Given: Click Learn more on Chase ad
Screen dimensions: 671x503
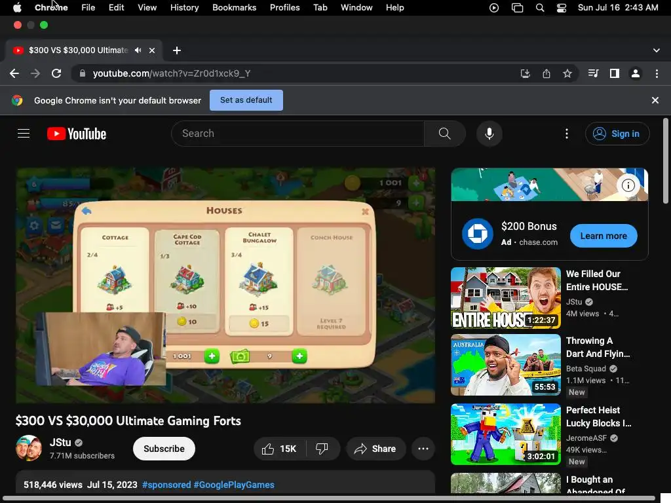Looking at the screenshot, I should pyautogui.click(x=604, y=236).
